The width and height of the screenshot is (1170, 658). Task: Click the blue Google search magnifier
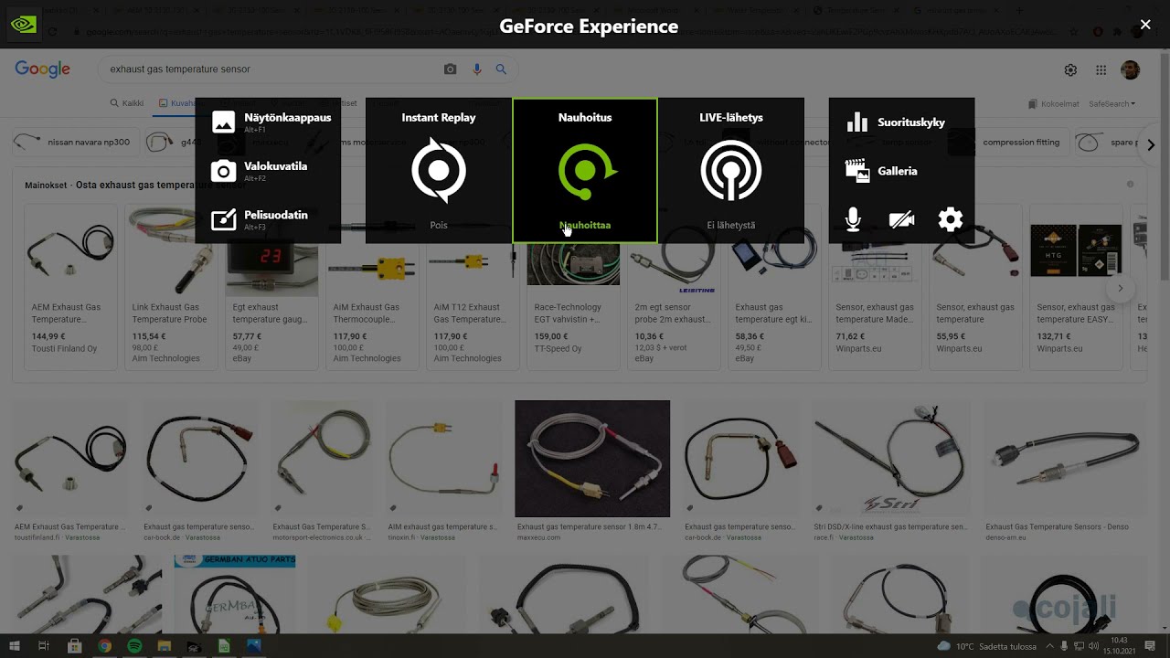[x=501, y=69]
